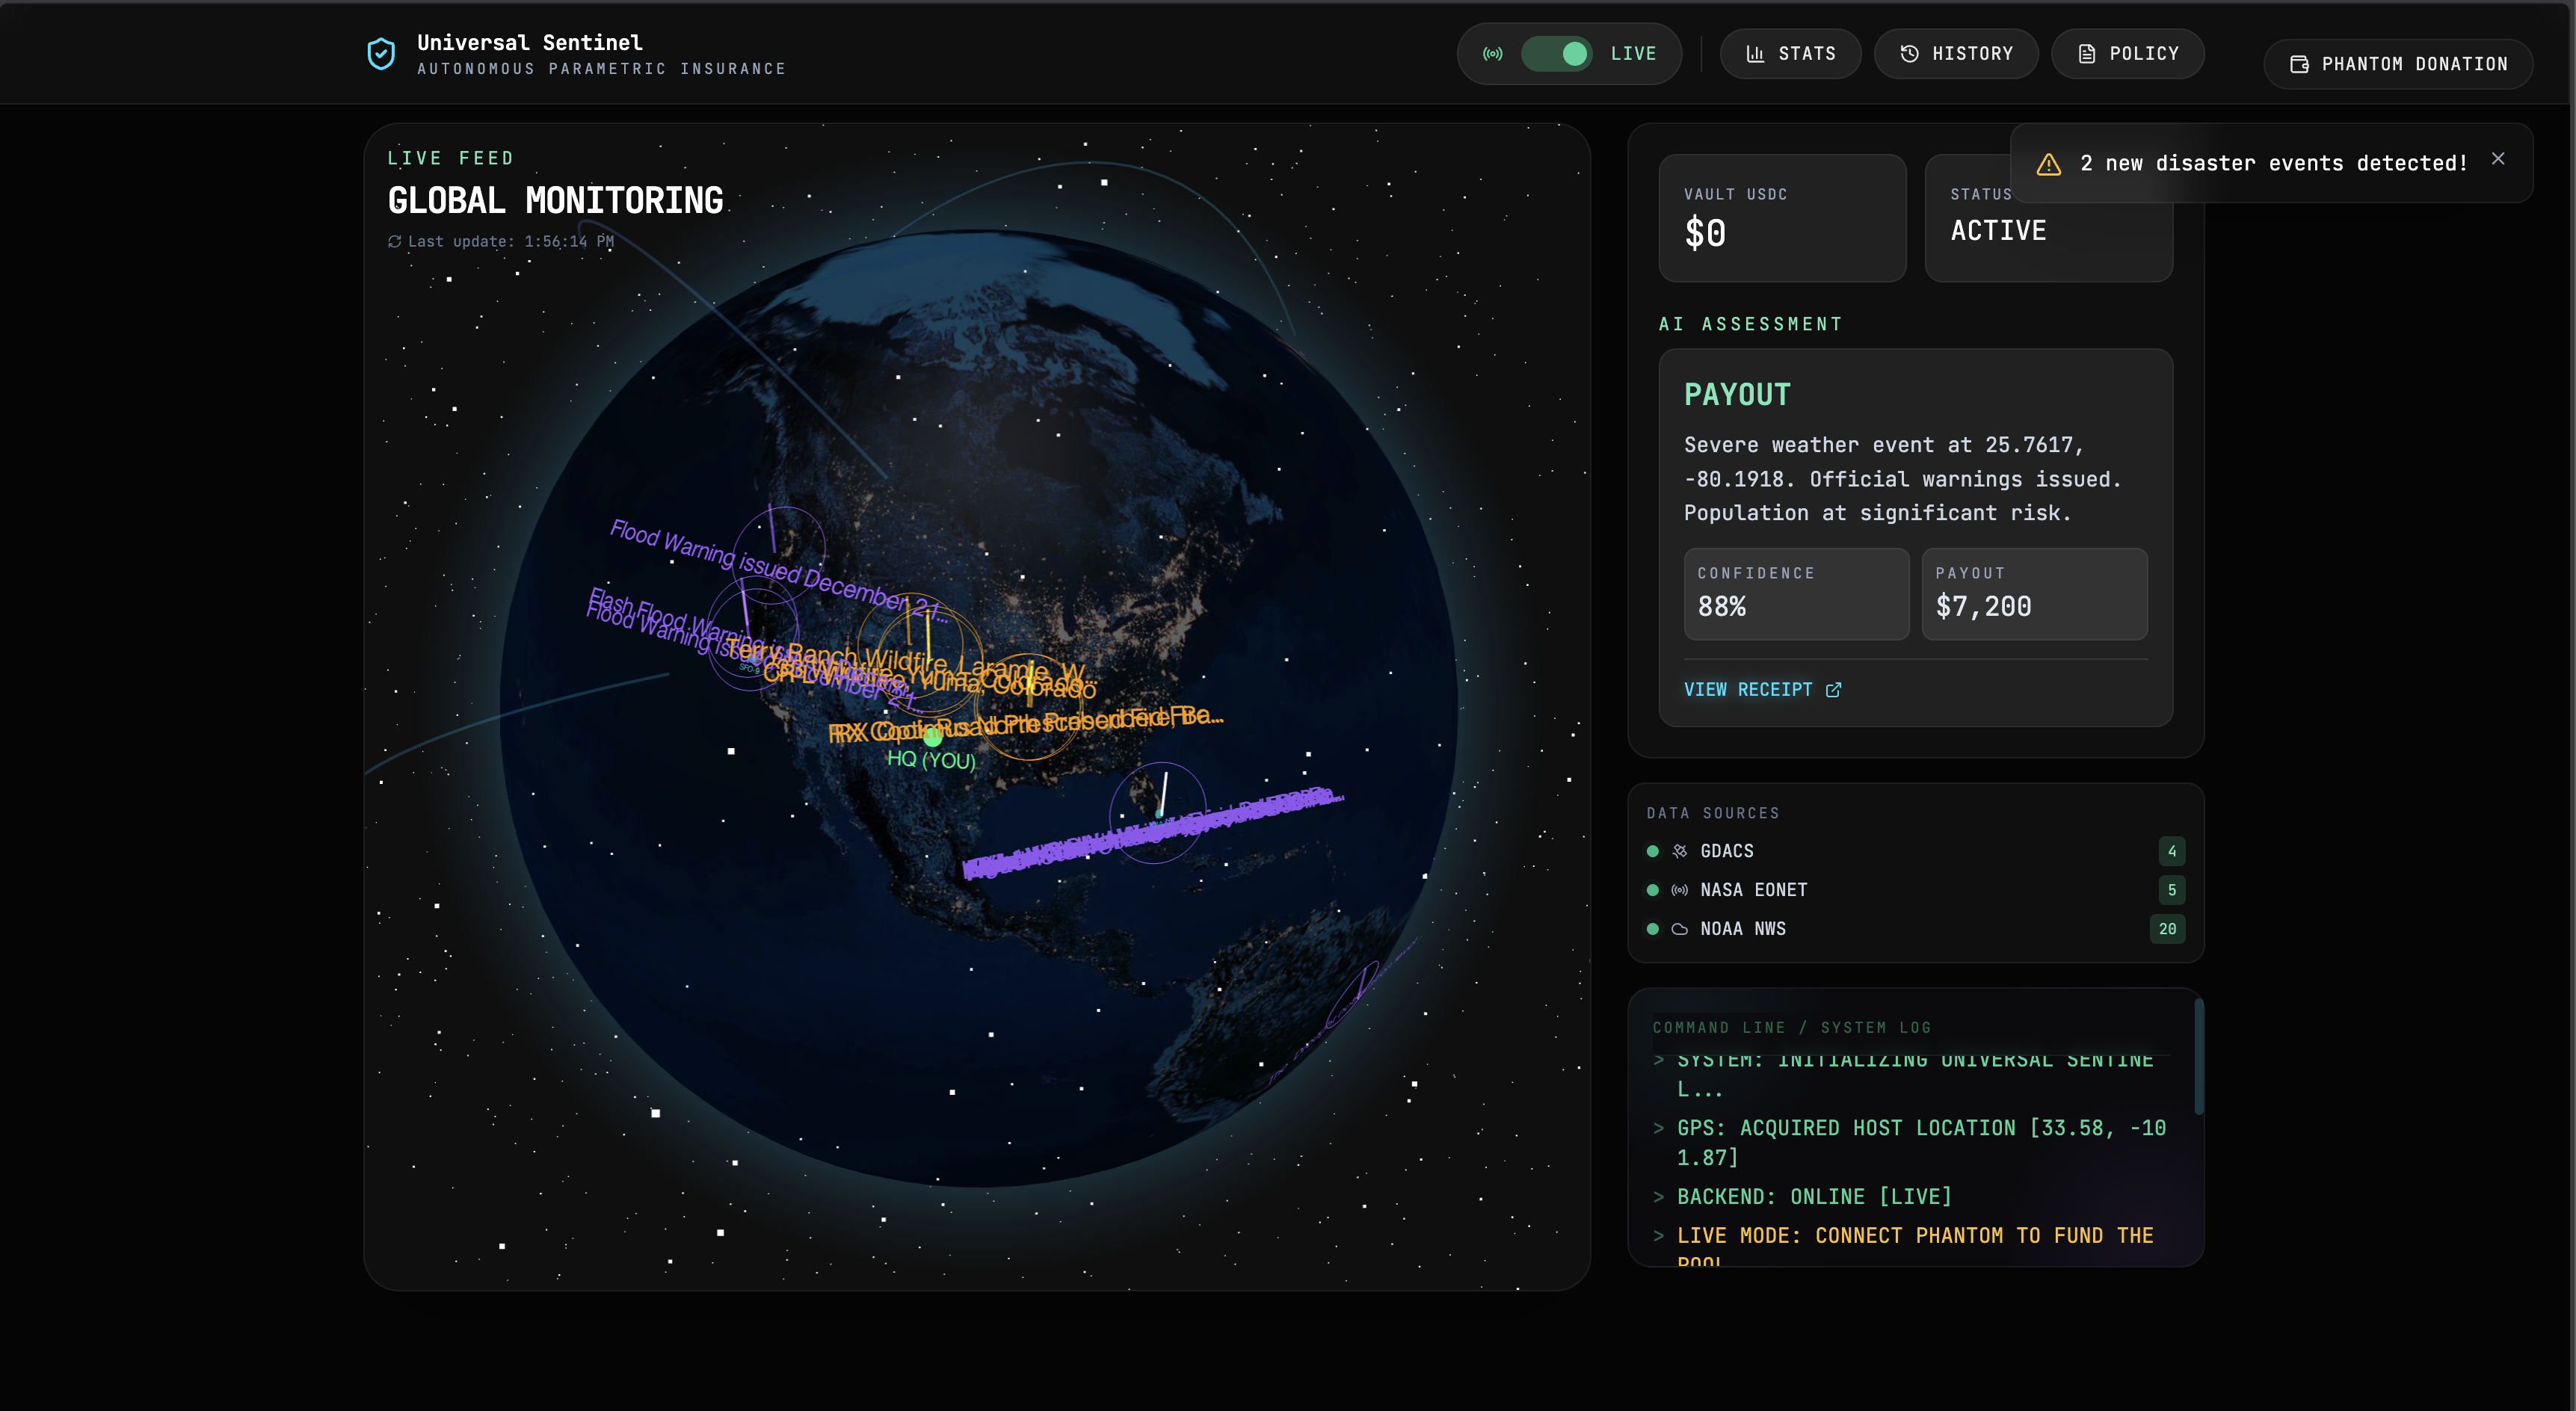Image resolution: width=2576 pixels, height=1411 pixels.
Task: Click the system log scrollbar
Action: (x=2198, y=1058)
